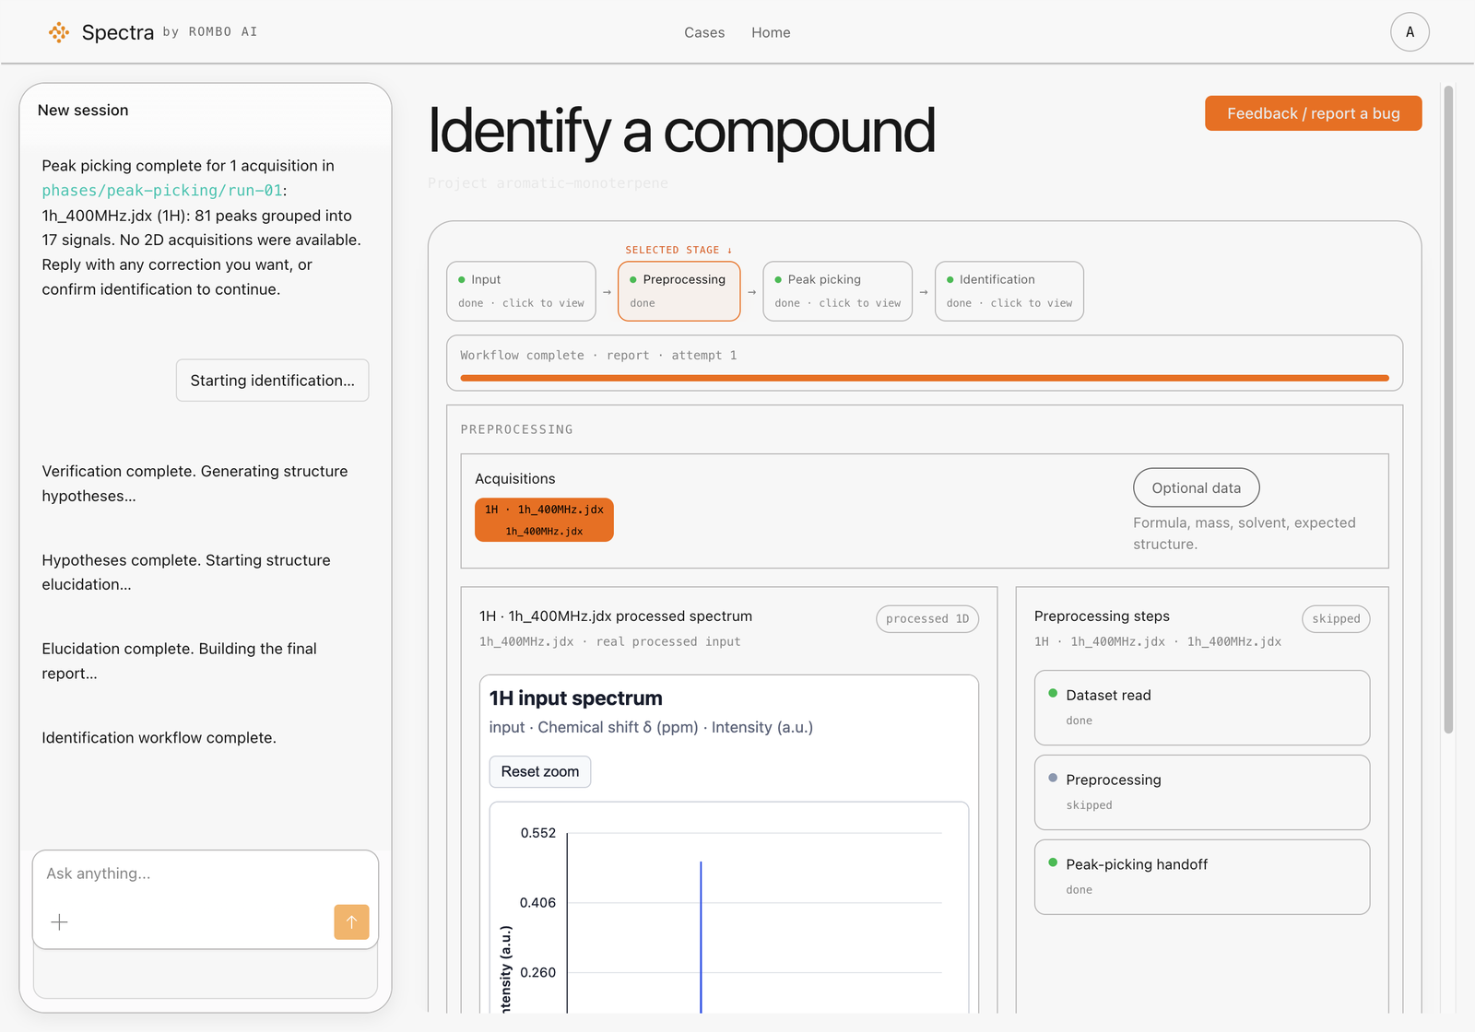Select the Preprocessing stage card
Viewport: 1475px width, 1032px height.
coord(679,291)
